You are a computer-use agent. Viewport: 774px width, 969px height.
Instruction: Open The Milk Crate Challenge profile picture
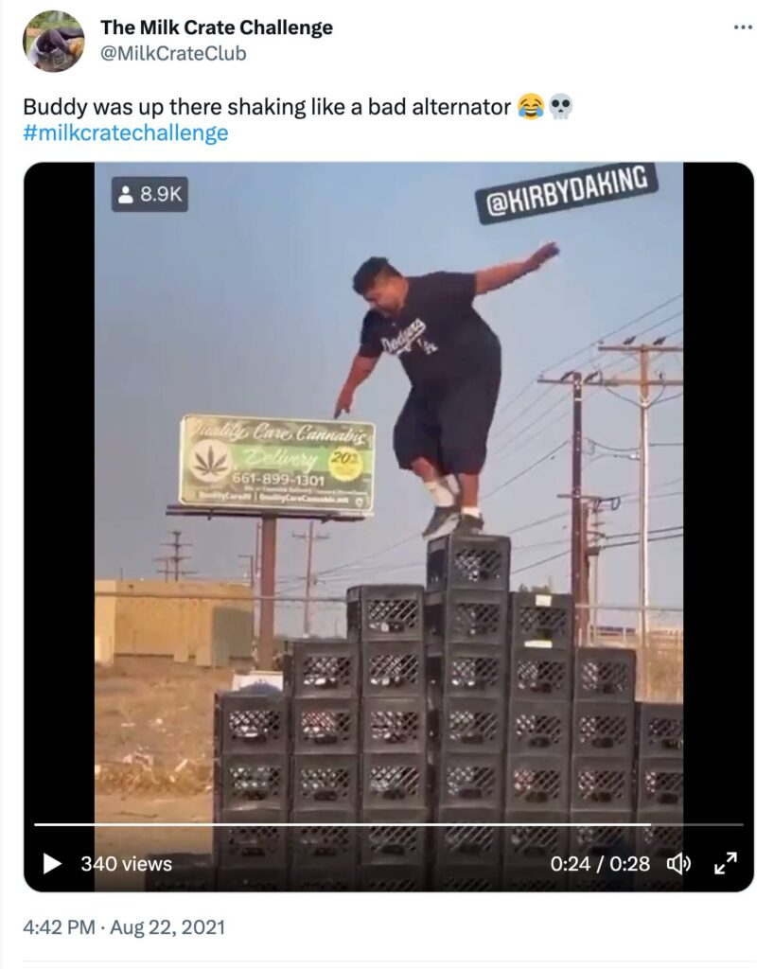(54, 42)
